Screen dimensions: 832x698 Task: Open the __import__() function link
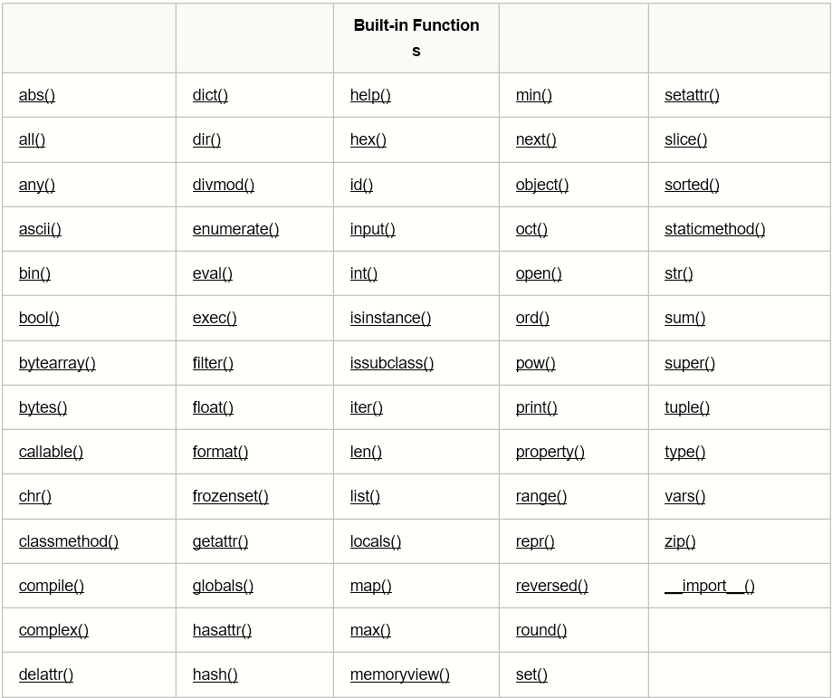(709, 586)
